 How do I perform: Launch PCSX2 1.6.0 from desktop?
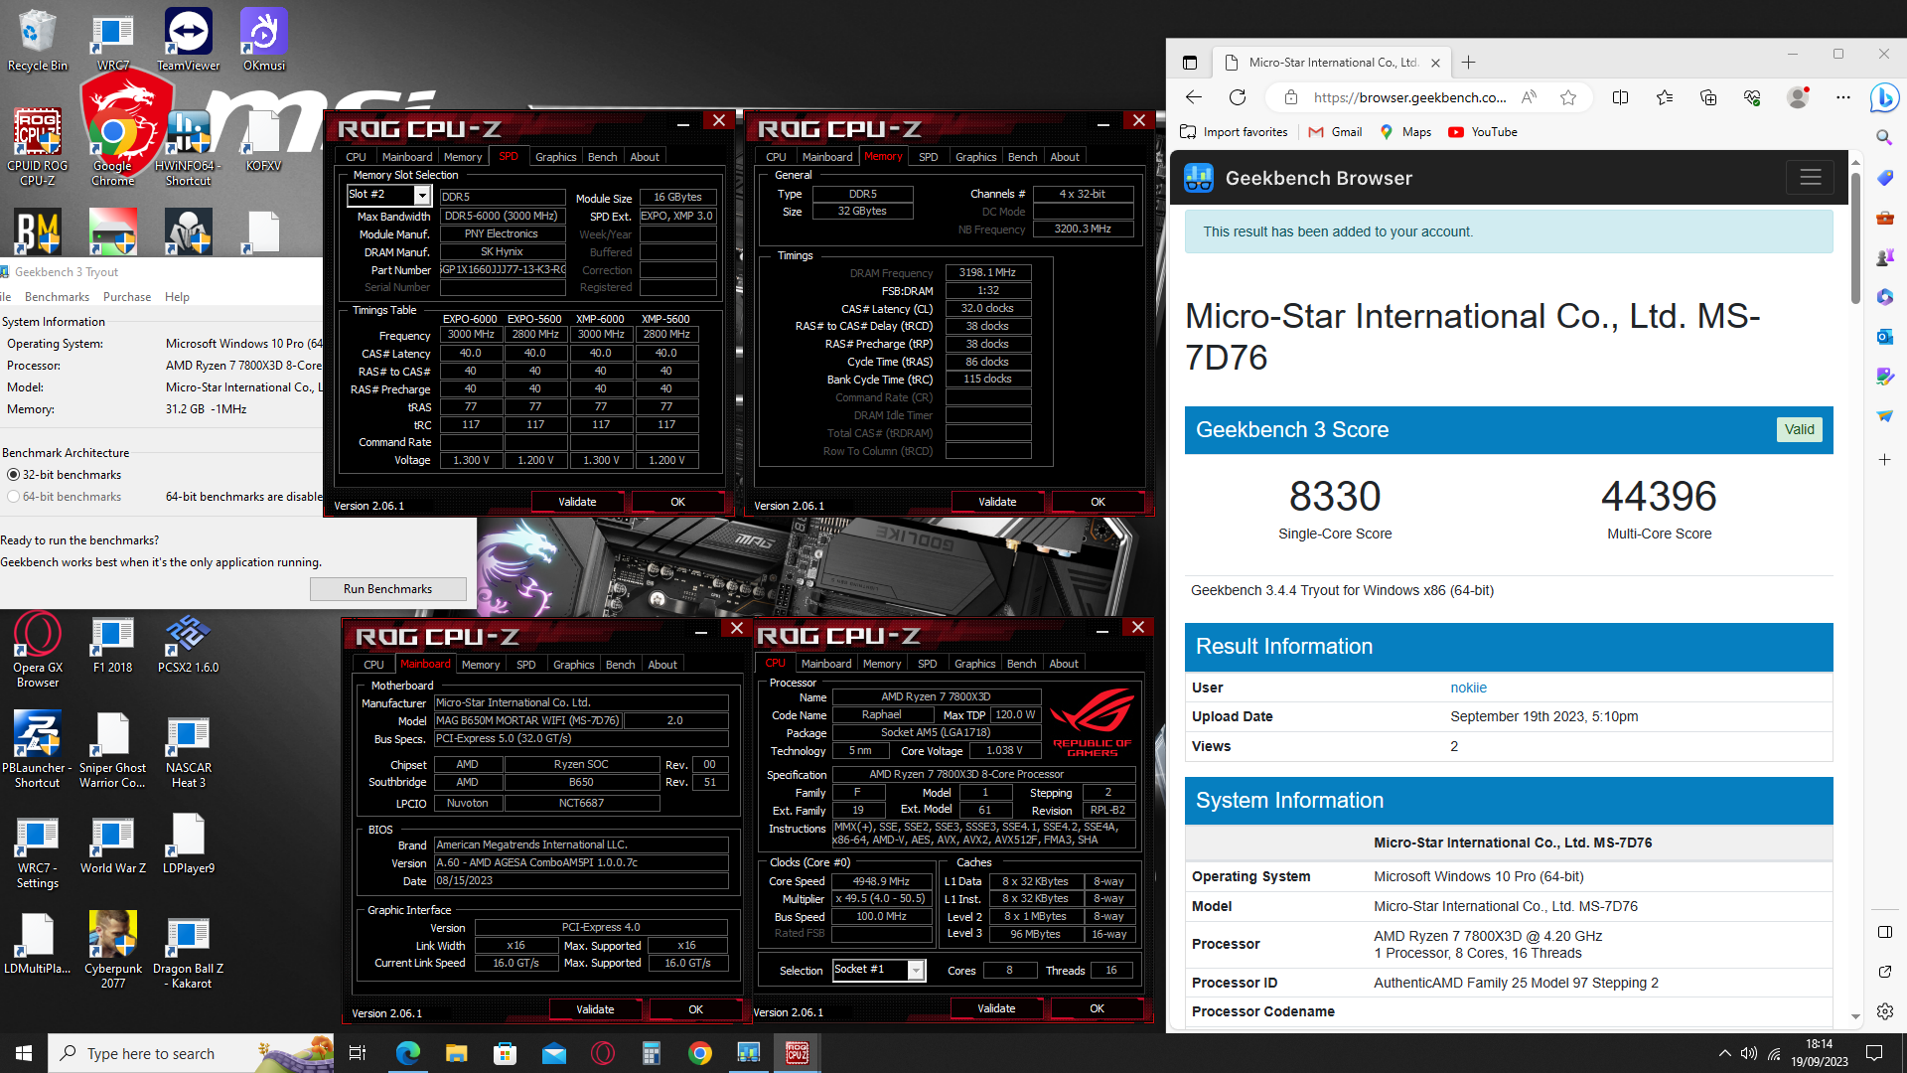[x=188, y=644]
